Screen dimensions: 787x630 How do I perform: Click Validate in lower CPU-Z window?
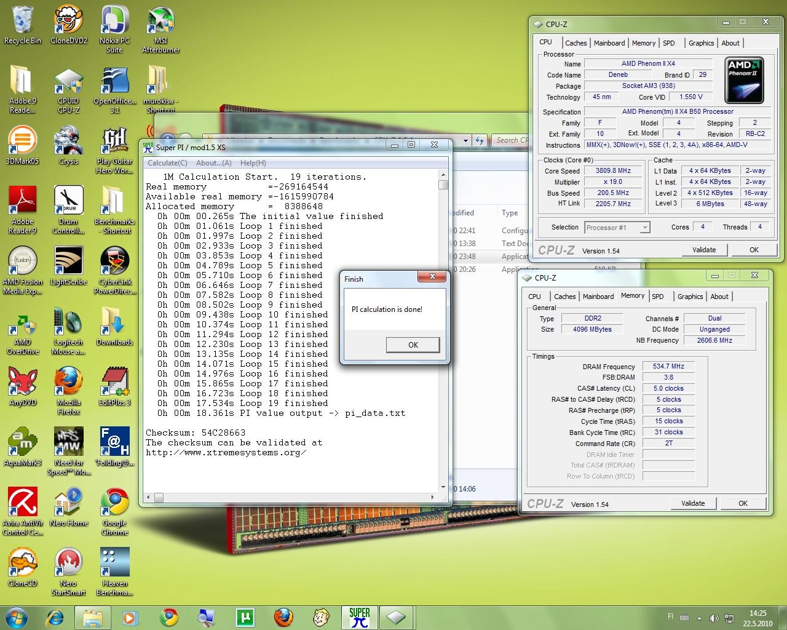693,503
